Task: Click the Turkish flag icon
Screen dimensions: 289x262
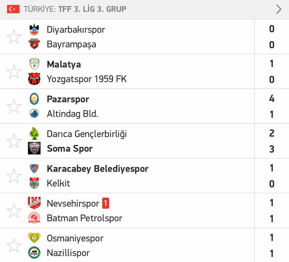Action: pos(13,9)
